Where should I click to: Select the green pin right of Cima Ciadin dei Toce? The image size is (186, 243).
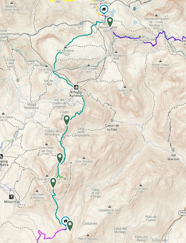(60, 158)
